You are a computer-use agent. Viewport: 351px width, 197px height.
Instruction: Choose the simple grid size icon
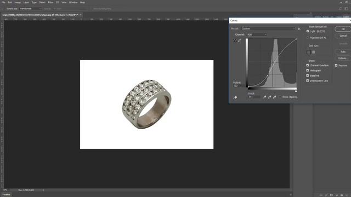(309, 52)
